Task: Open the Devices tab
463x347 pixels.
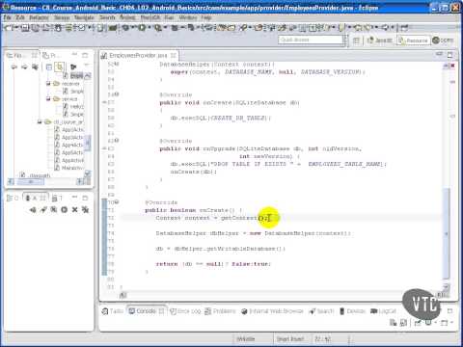Action: coord(352,311)
